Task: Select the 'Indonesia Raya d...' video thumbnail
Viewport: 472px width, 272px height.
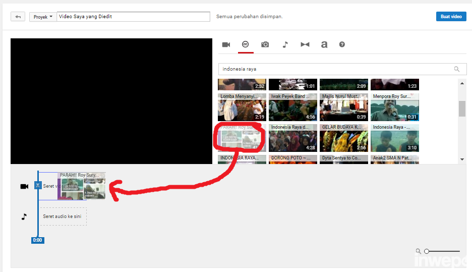Action: coord(293,138)
